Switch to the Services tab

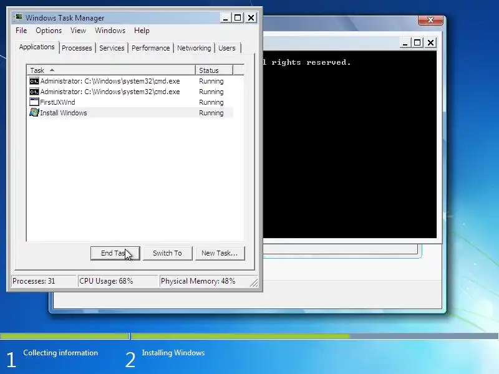point(112,48)
